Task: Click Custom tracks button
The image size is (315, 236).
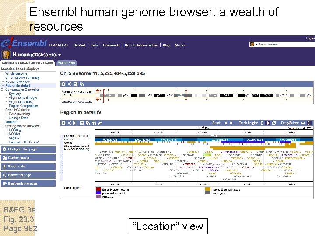Action: pyautogui.click(x=28, y=158)
